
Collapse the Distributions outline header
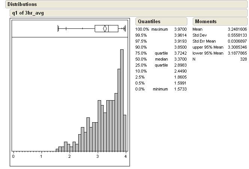tap(22, 4)
